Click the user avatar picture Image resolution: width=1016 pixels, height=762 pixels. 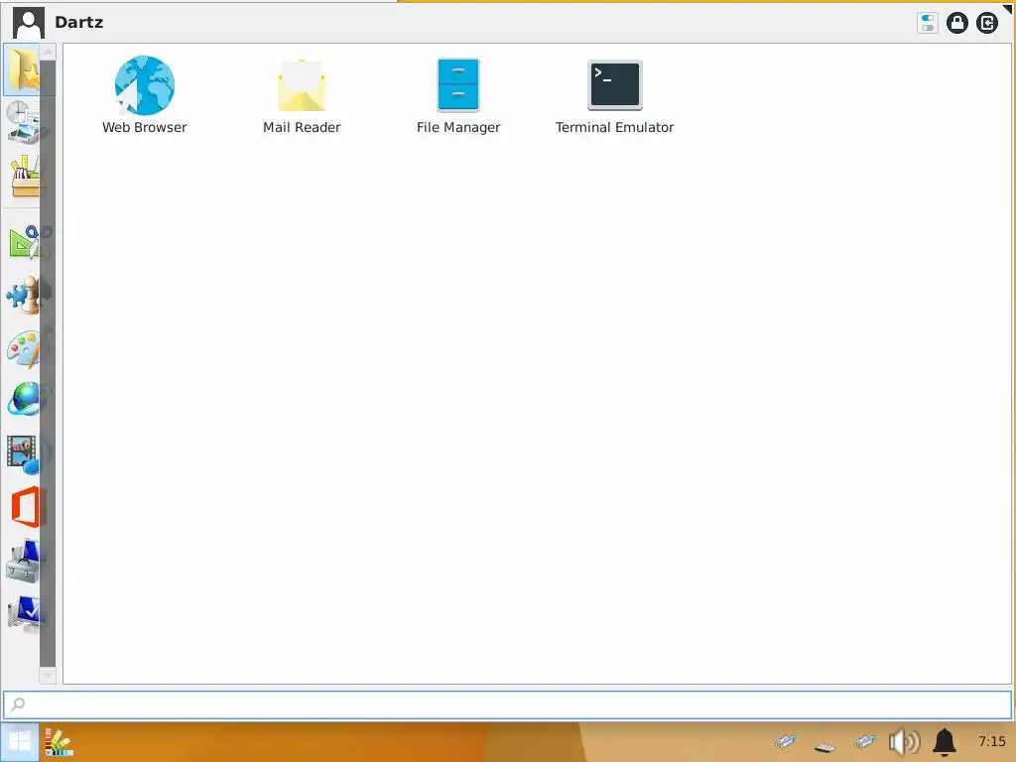pyautogui.click(x=29, y=23)
